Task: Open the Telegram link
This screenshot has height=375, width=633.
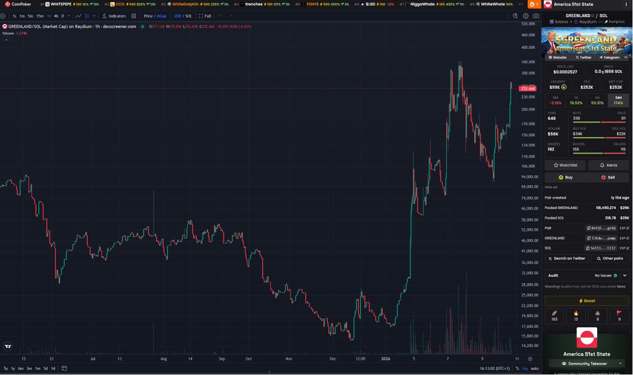Action: coord(609,57)
